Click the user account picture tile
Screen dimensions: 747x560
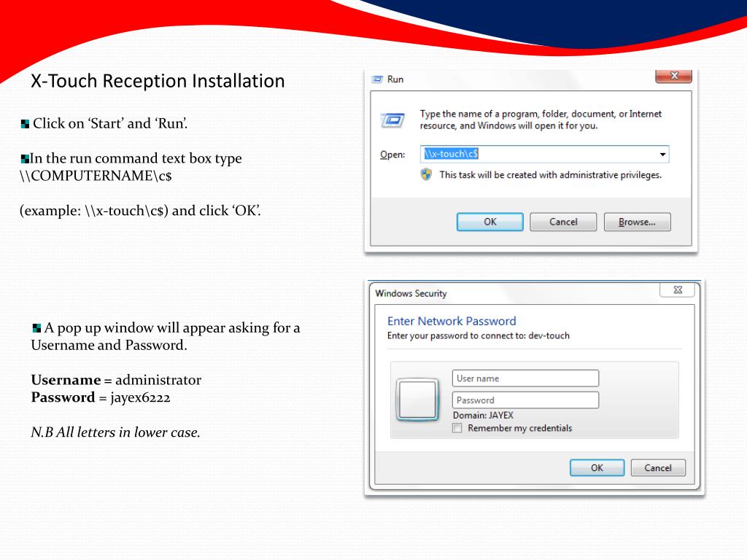417,400
